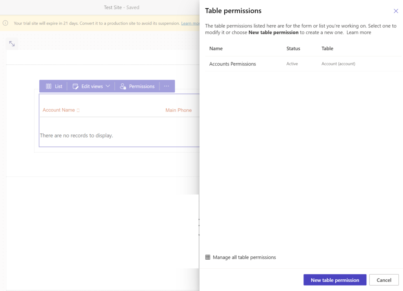The width and height of the screenshot is (403, 291).
Task: Click the Test Site - Saved title
Action: tap(121, 7)
